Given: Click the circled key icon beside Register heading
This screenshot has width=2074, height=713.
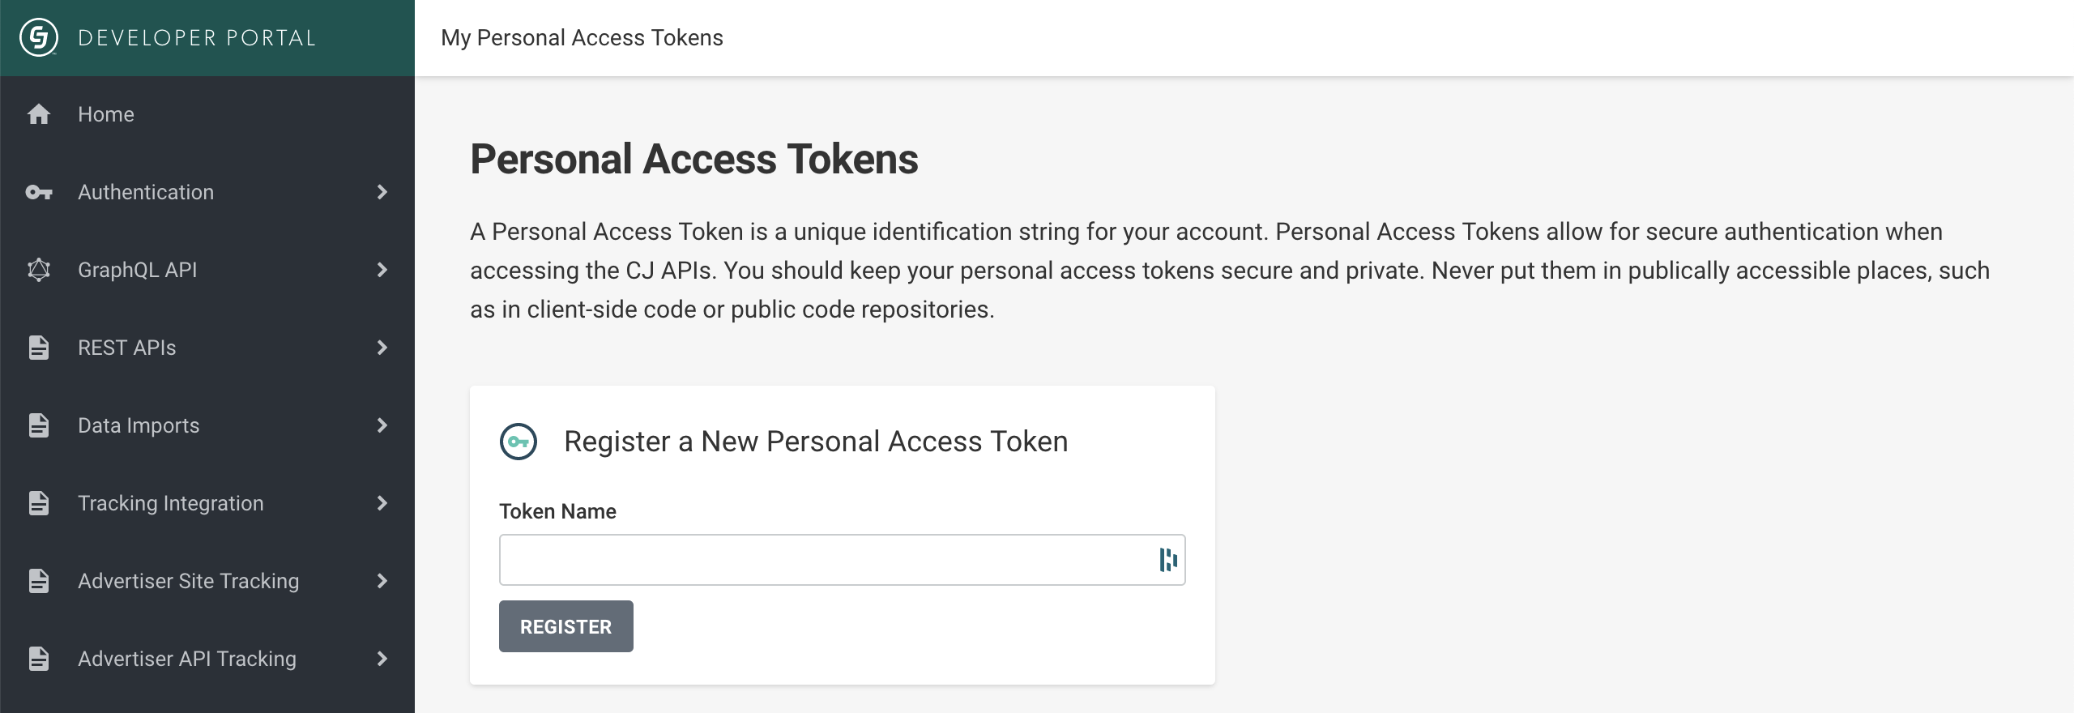Looking at the screenshot, I should coord(518,442).
